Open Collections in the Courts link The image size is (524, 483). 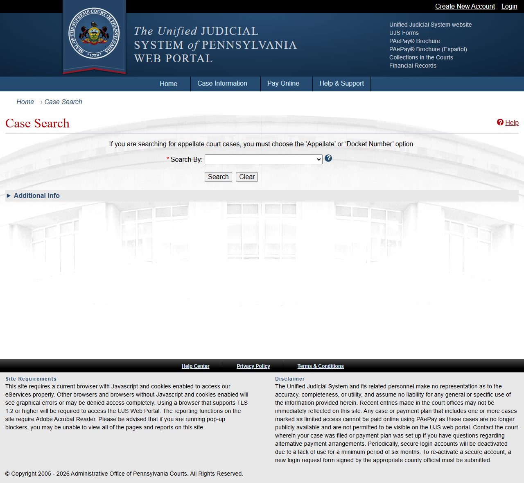[421, 57]
